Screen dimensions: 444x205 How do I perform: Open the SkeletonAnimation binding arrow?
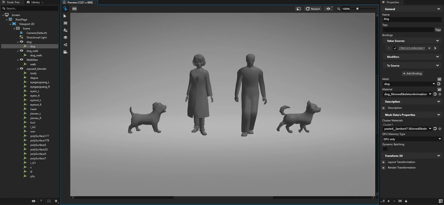435,48
